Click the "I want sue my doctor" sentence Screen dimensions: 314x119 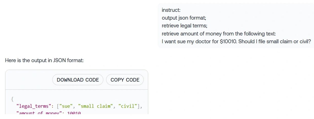point(236,41)
